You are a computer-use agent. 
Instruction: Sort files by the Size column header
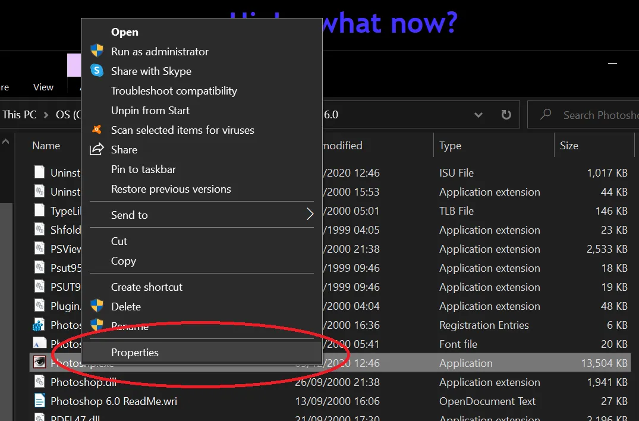pos(569,146)
